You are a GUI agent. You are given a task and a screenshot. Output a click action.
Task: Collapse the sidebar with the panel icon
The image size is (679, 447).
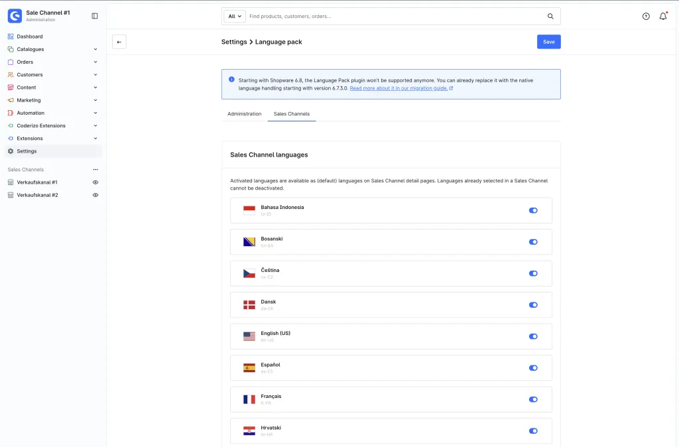pos(95,16)
